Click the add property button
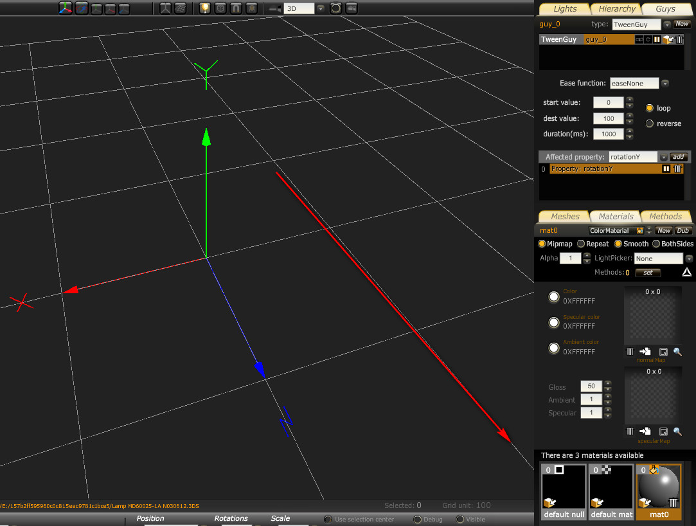 point(679,157)
